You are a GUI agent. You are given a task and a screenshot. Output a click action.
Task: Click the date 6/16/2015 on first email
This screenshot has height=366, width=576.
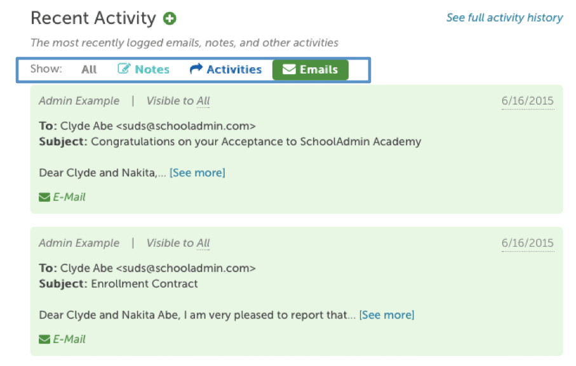click(528, 101)
